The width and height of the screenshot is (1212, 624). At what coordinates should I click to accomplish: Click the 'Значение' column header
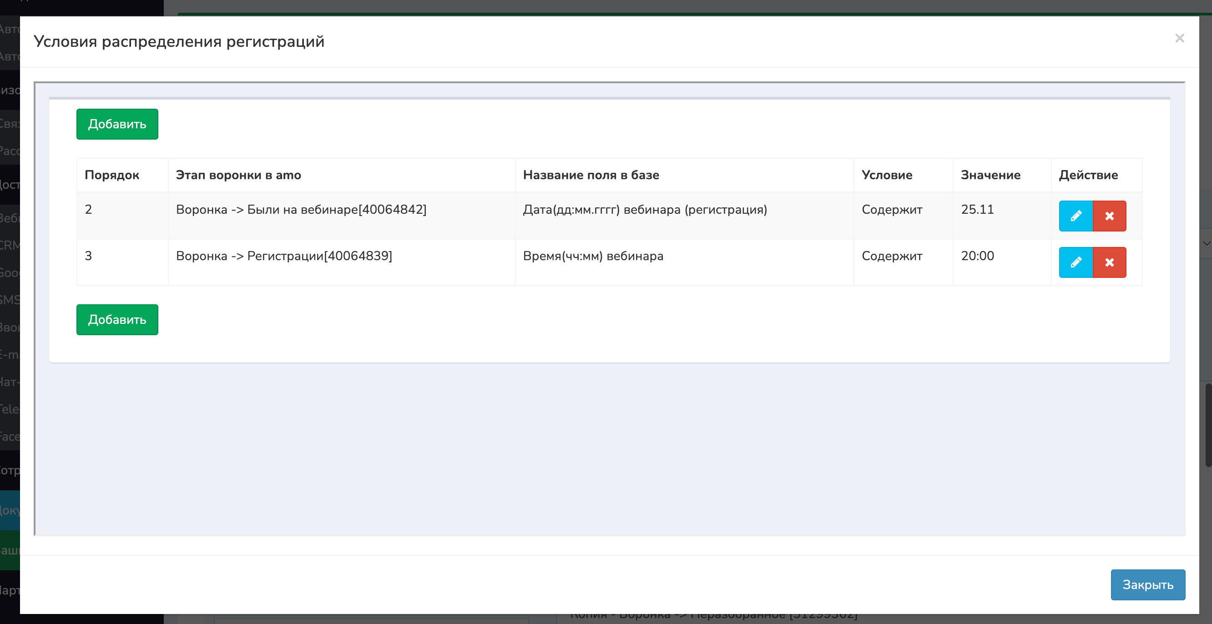coord(990,175)
